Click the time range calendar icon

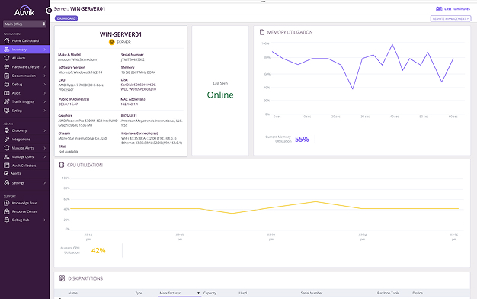[x=439, y=9]
